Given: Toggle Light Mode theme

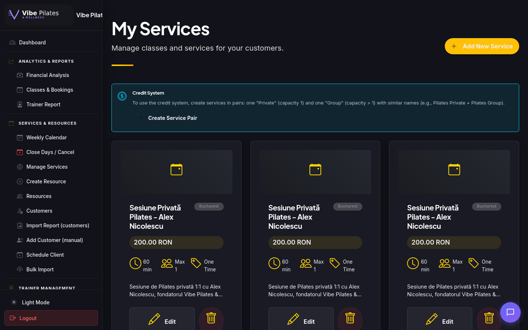Looking at the screenshot, I should pyautogui.click(x=36, y=302).
